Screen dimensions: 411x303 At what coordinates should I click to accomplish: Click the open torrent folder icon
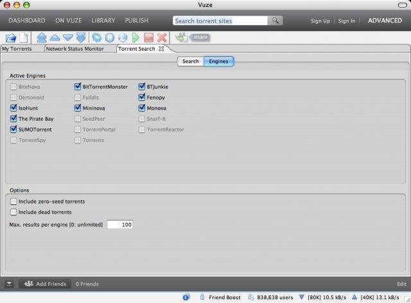coord(11,38)
